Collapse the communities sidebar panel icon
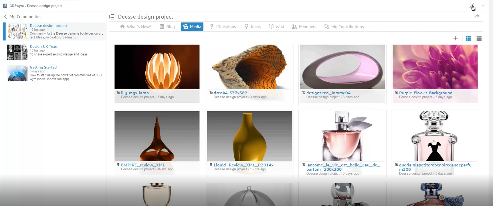Screen dimensions: 493x206 [112, 17]
